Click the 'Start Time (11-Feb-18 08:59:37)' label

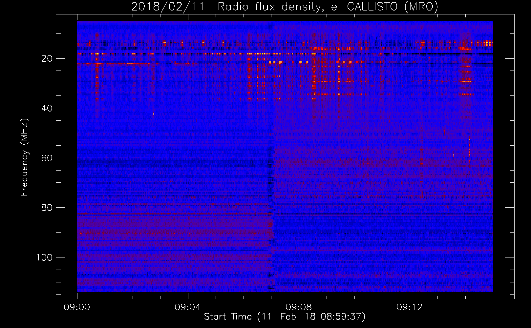(285, 317)
